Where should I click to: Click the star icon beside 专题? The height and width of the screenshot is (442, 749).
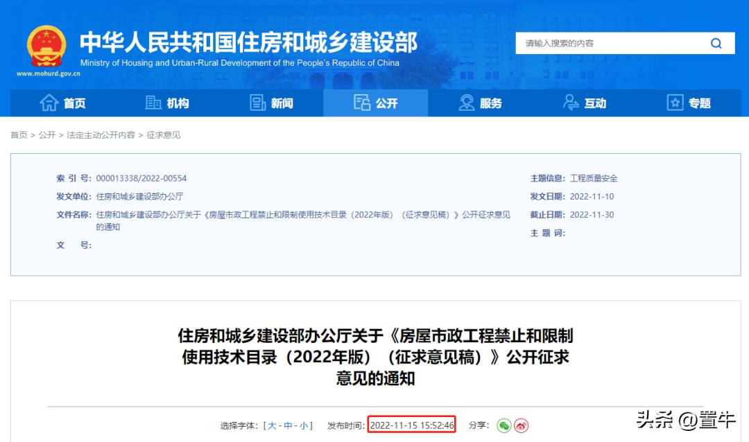[675, 103]
